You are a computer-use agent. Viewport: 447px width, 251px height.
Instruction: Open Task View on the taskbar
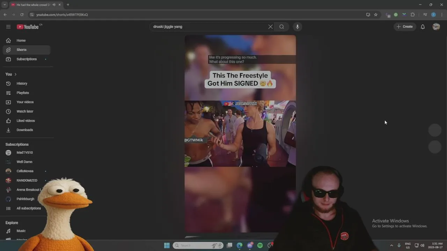(x=229, y=245)
